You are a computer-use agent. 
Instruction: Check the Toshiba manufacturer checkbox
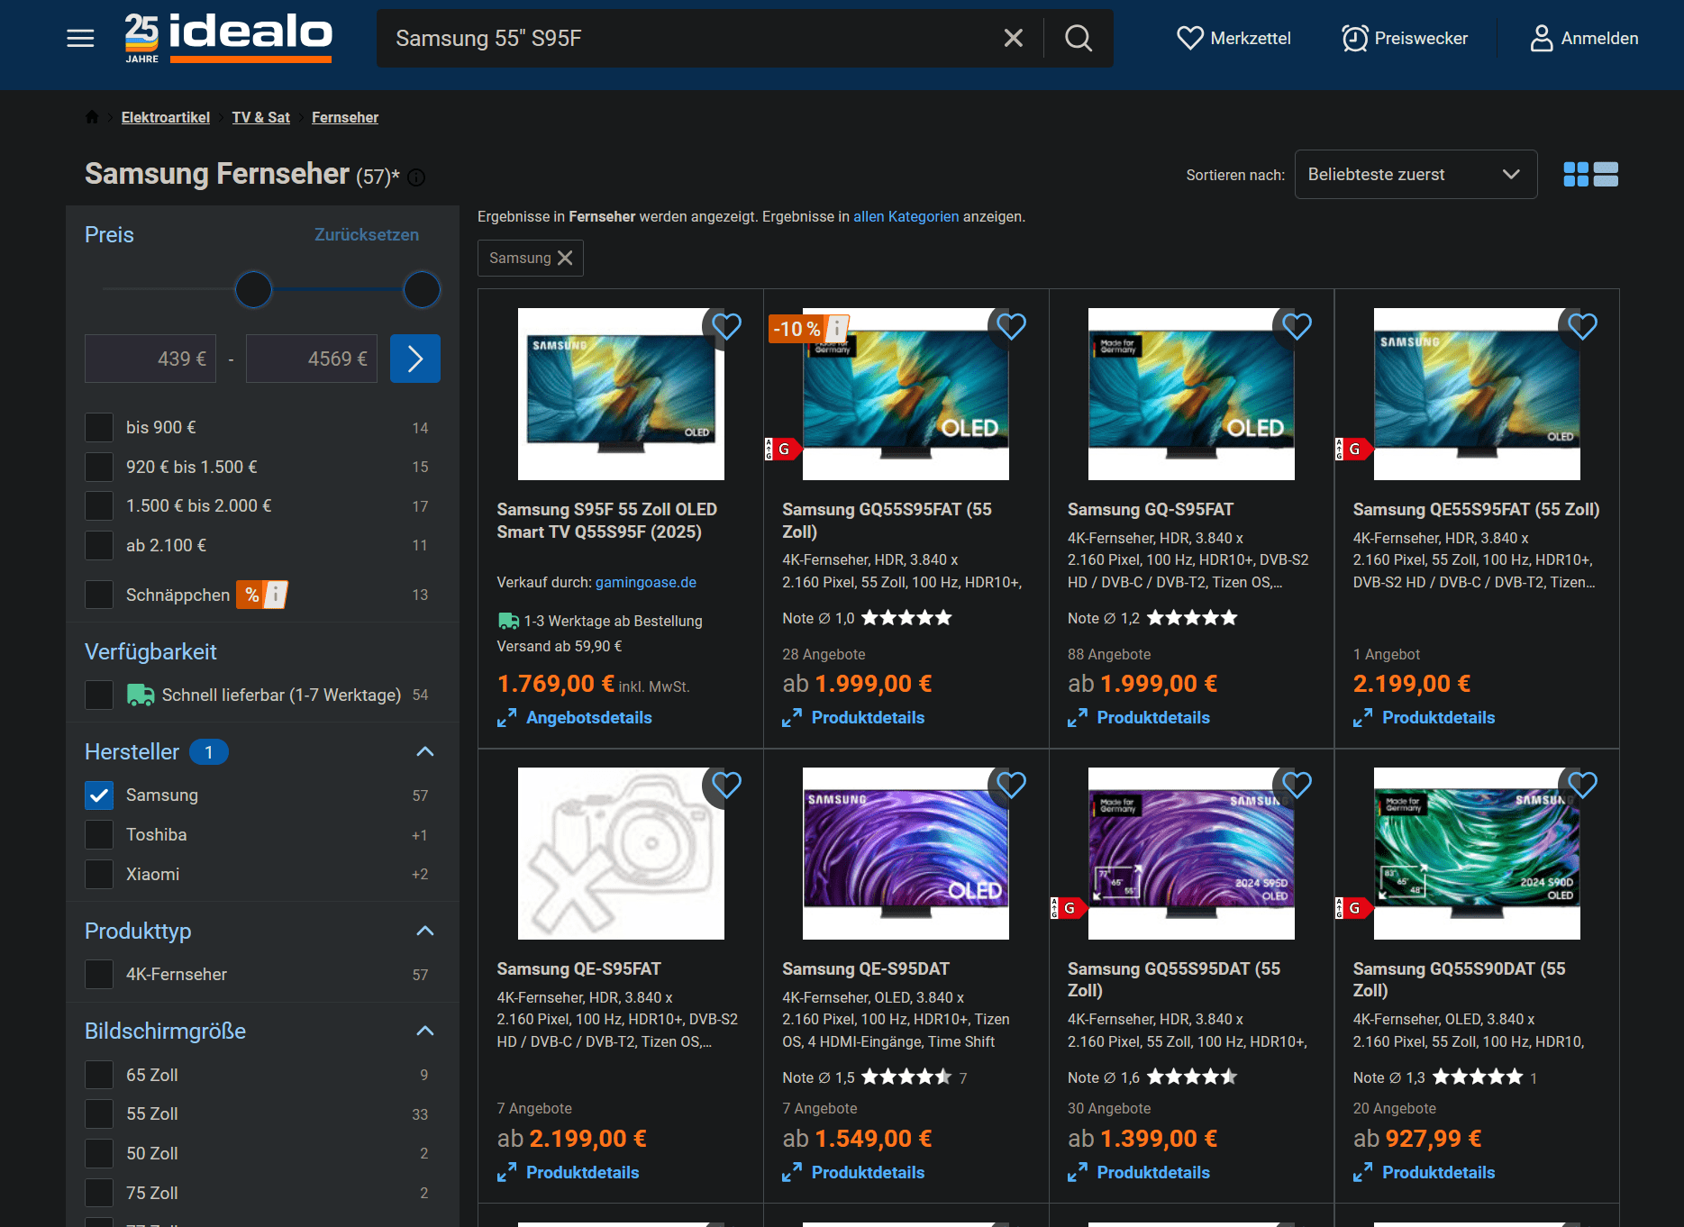tap(99, 834)
